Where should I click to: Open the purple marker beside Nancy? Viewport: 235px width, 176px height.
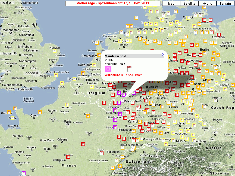[x=115, y=127]
